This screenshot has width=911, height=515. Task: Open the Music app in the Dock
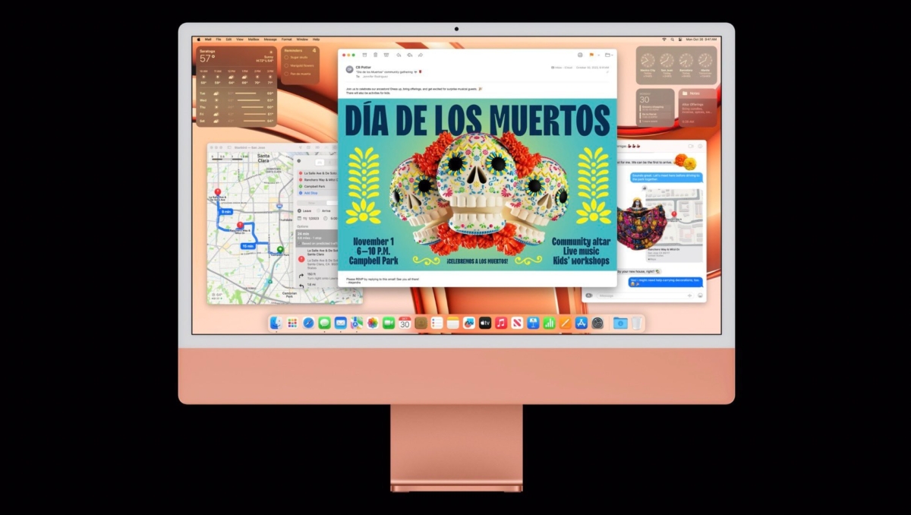click(x=501, y=323)
